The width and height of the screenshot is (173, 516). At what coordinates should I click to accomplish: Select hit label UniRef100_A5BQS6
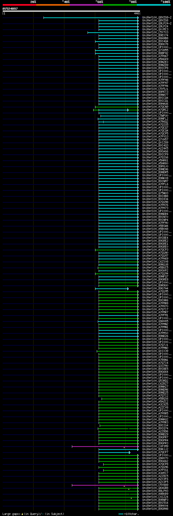[x=155, y=399]
